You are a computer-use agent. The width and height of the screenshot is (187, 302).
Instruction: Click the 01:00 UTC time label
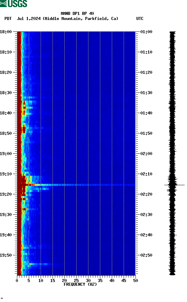[146, 32]
